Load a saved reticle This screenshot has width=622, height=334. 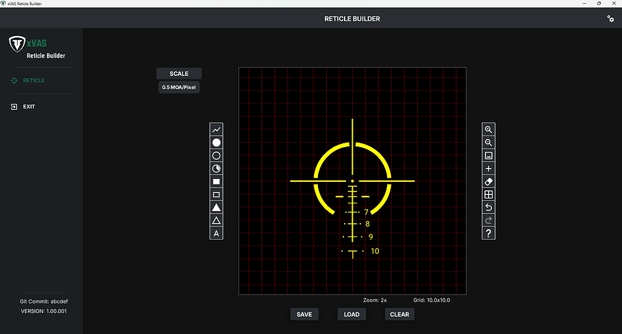(x=352, y=314)
